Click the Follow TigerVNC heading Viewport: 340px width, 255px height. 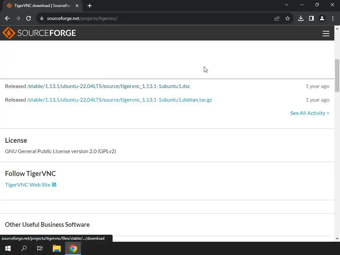click(x=30, y=174)
